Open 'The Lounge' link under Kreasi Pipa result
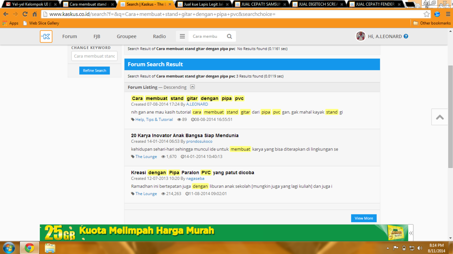453x254 pixels. (x=146, y=194)
